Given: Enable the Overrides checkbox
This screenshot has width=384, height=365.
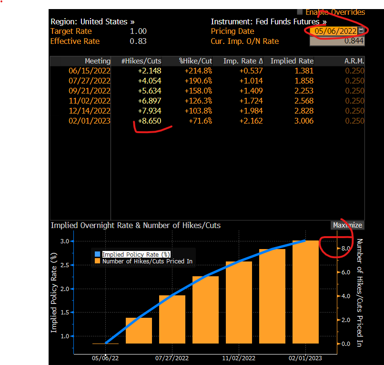Looking at the screenshot, I should pos(300,12).
